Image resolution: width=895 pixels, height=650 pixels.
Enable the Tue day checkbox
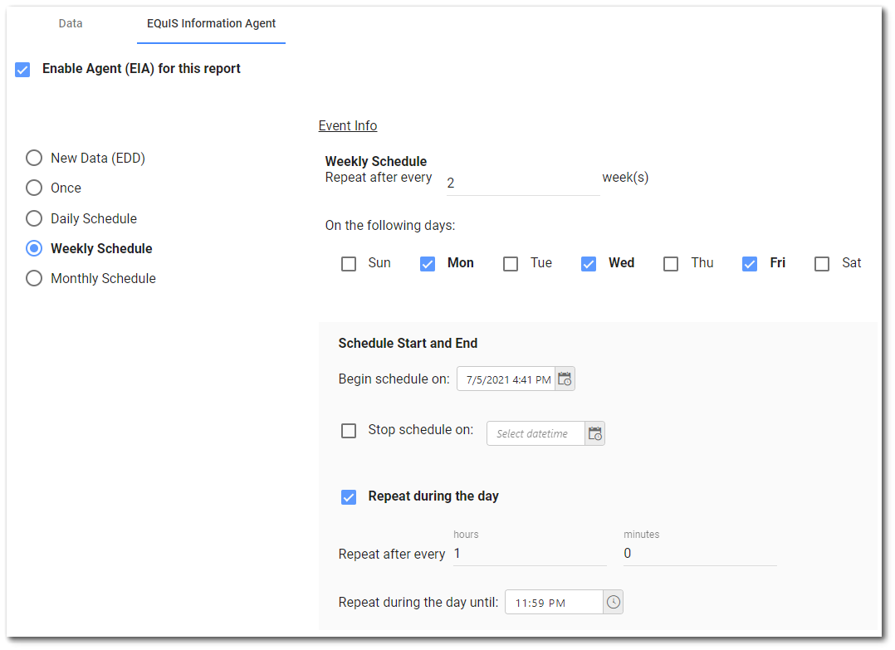coord(511,264)
